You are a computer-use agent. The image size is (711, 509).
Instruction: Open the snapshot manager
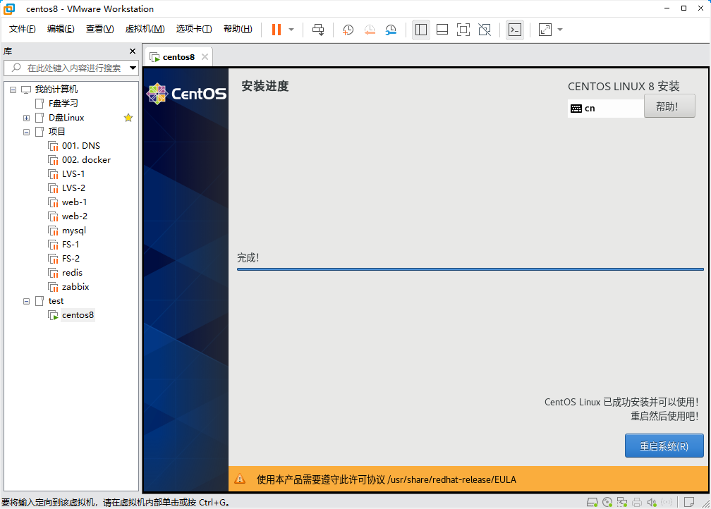tap(391, 30)
